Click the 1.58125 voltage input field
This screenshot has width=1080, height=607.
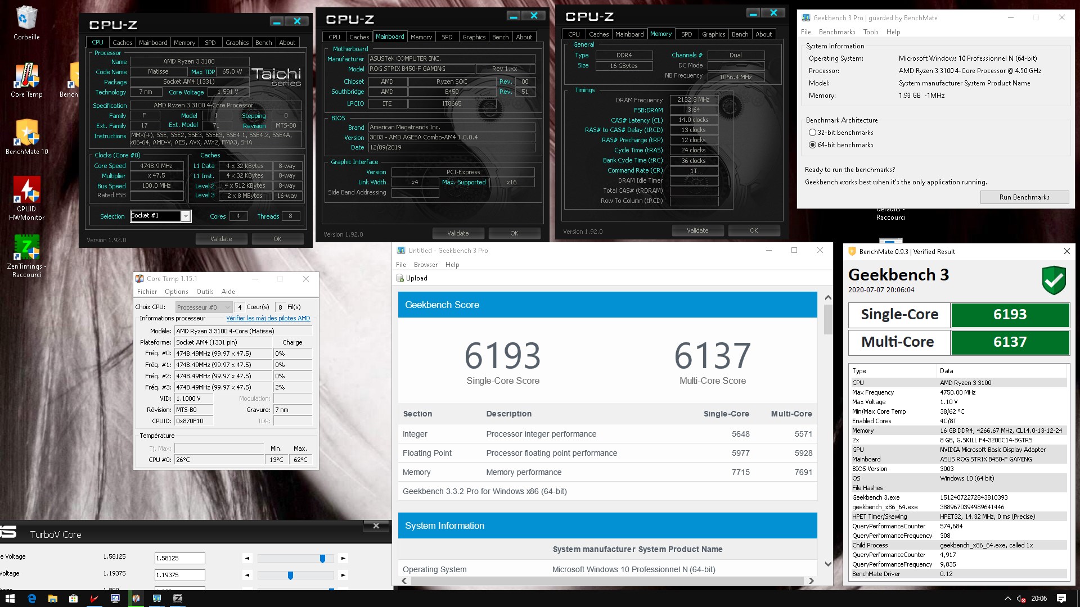(x=180, y=558)
